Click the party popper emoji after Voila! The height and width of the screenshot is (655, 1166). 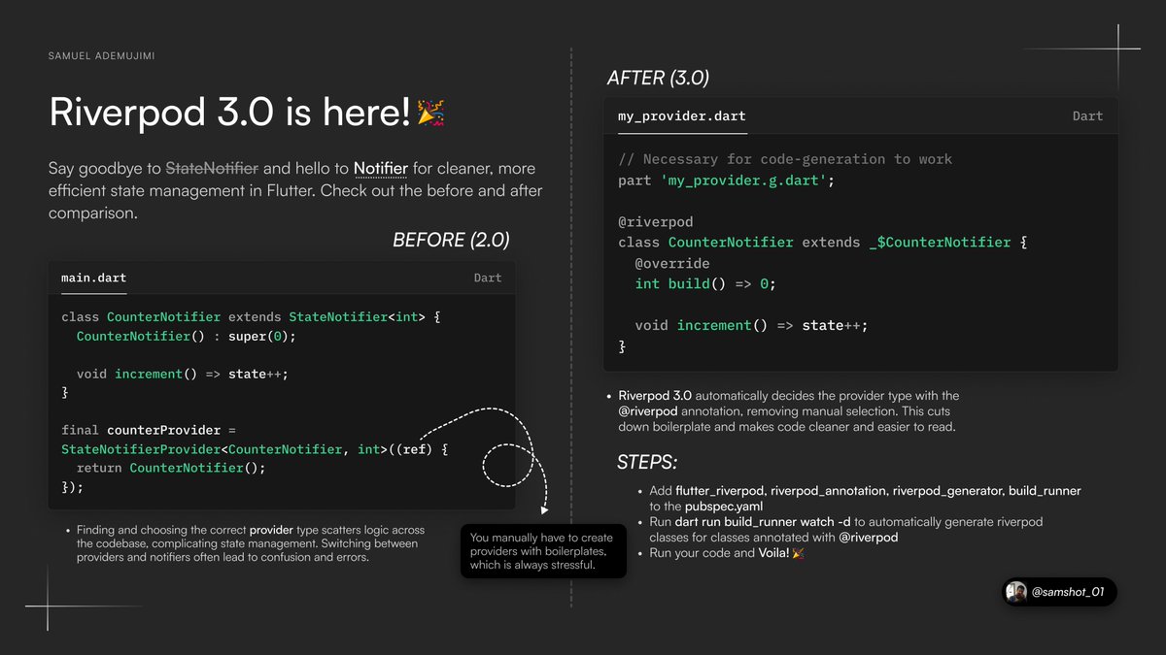tap(799, 552)
